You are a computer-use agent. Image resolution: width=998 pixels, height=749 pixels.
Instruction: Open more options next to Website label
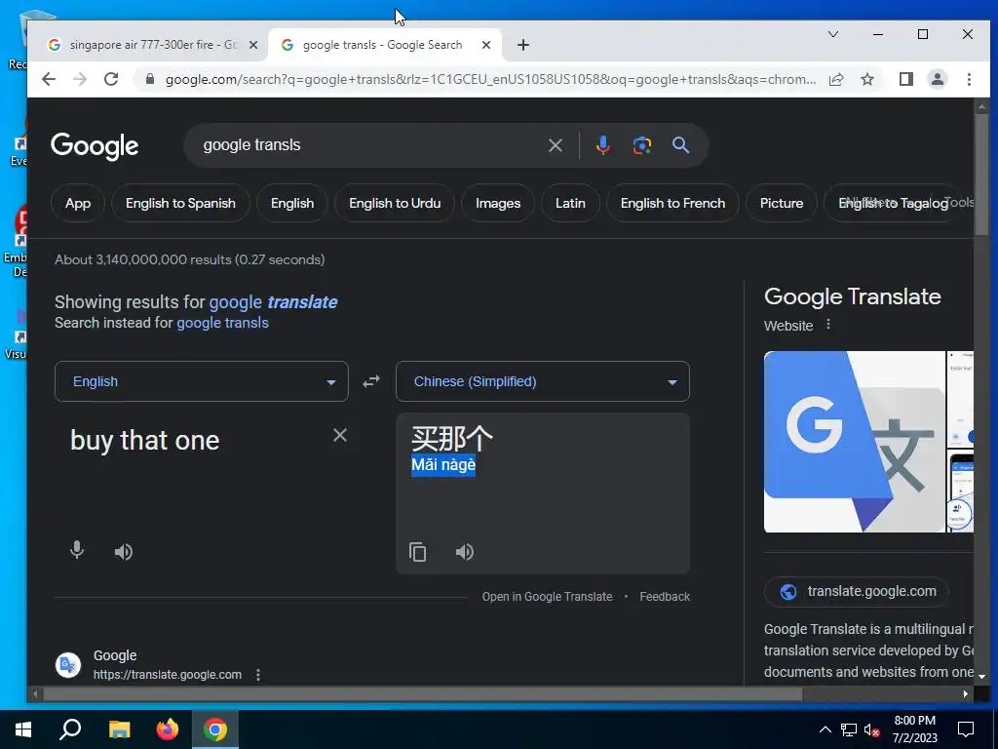pos(828,324)
